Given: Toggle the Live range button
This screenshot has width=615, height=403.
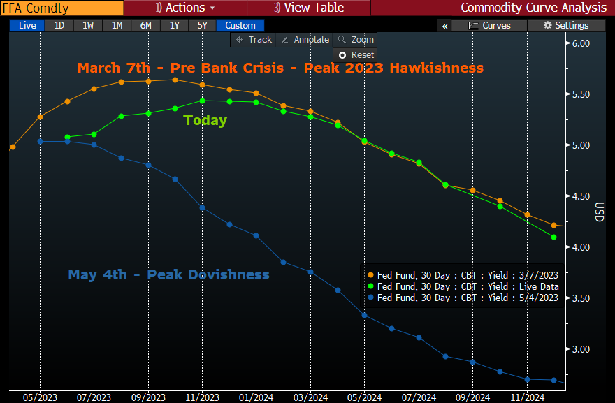Looking at the screenshot, I should pyautogui.click(x=27, y=25).
